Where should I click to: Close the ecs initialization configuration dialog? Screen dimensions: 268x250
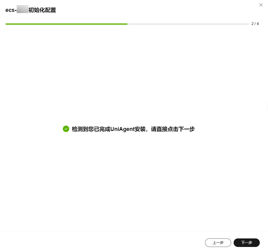click(261, 5)
